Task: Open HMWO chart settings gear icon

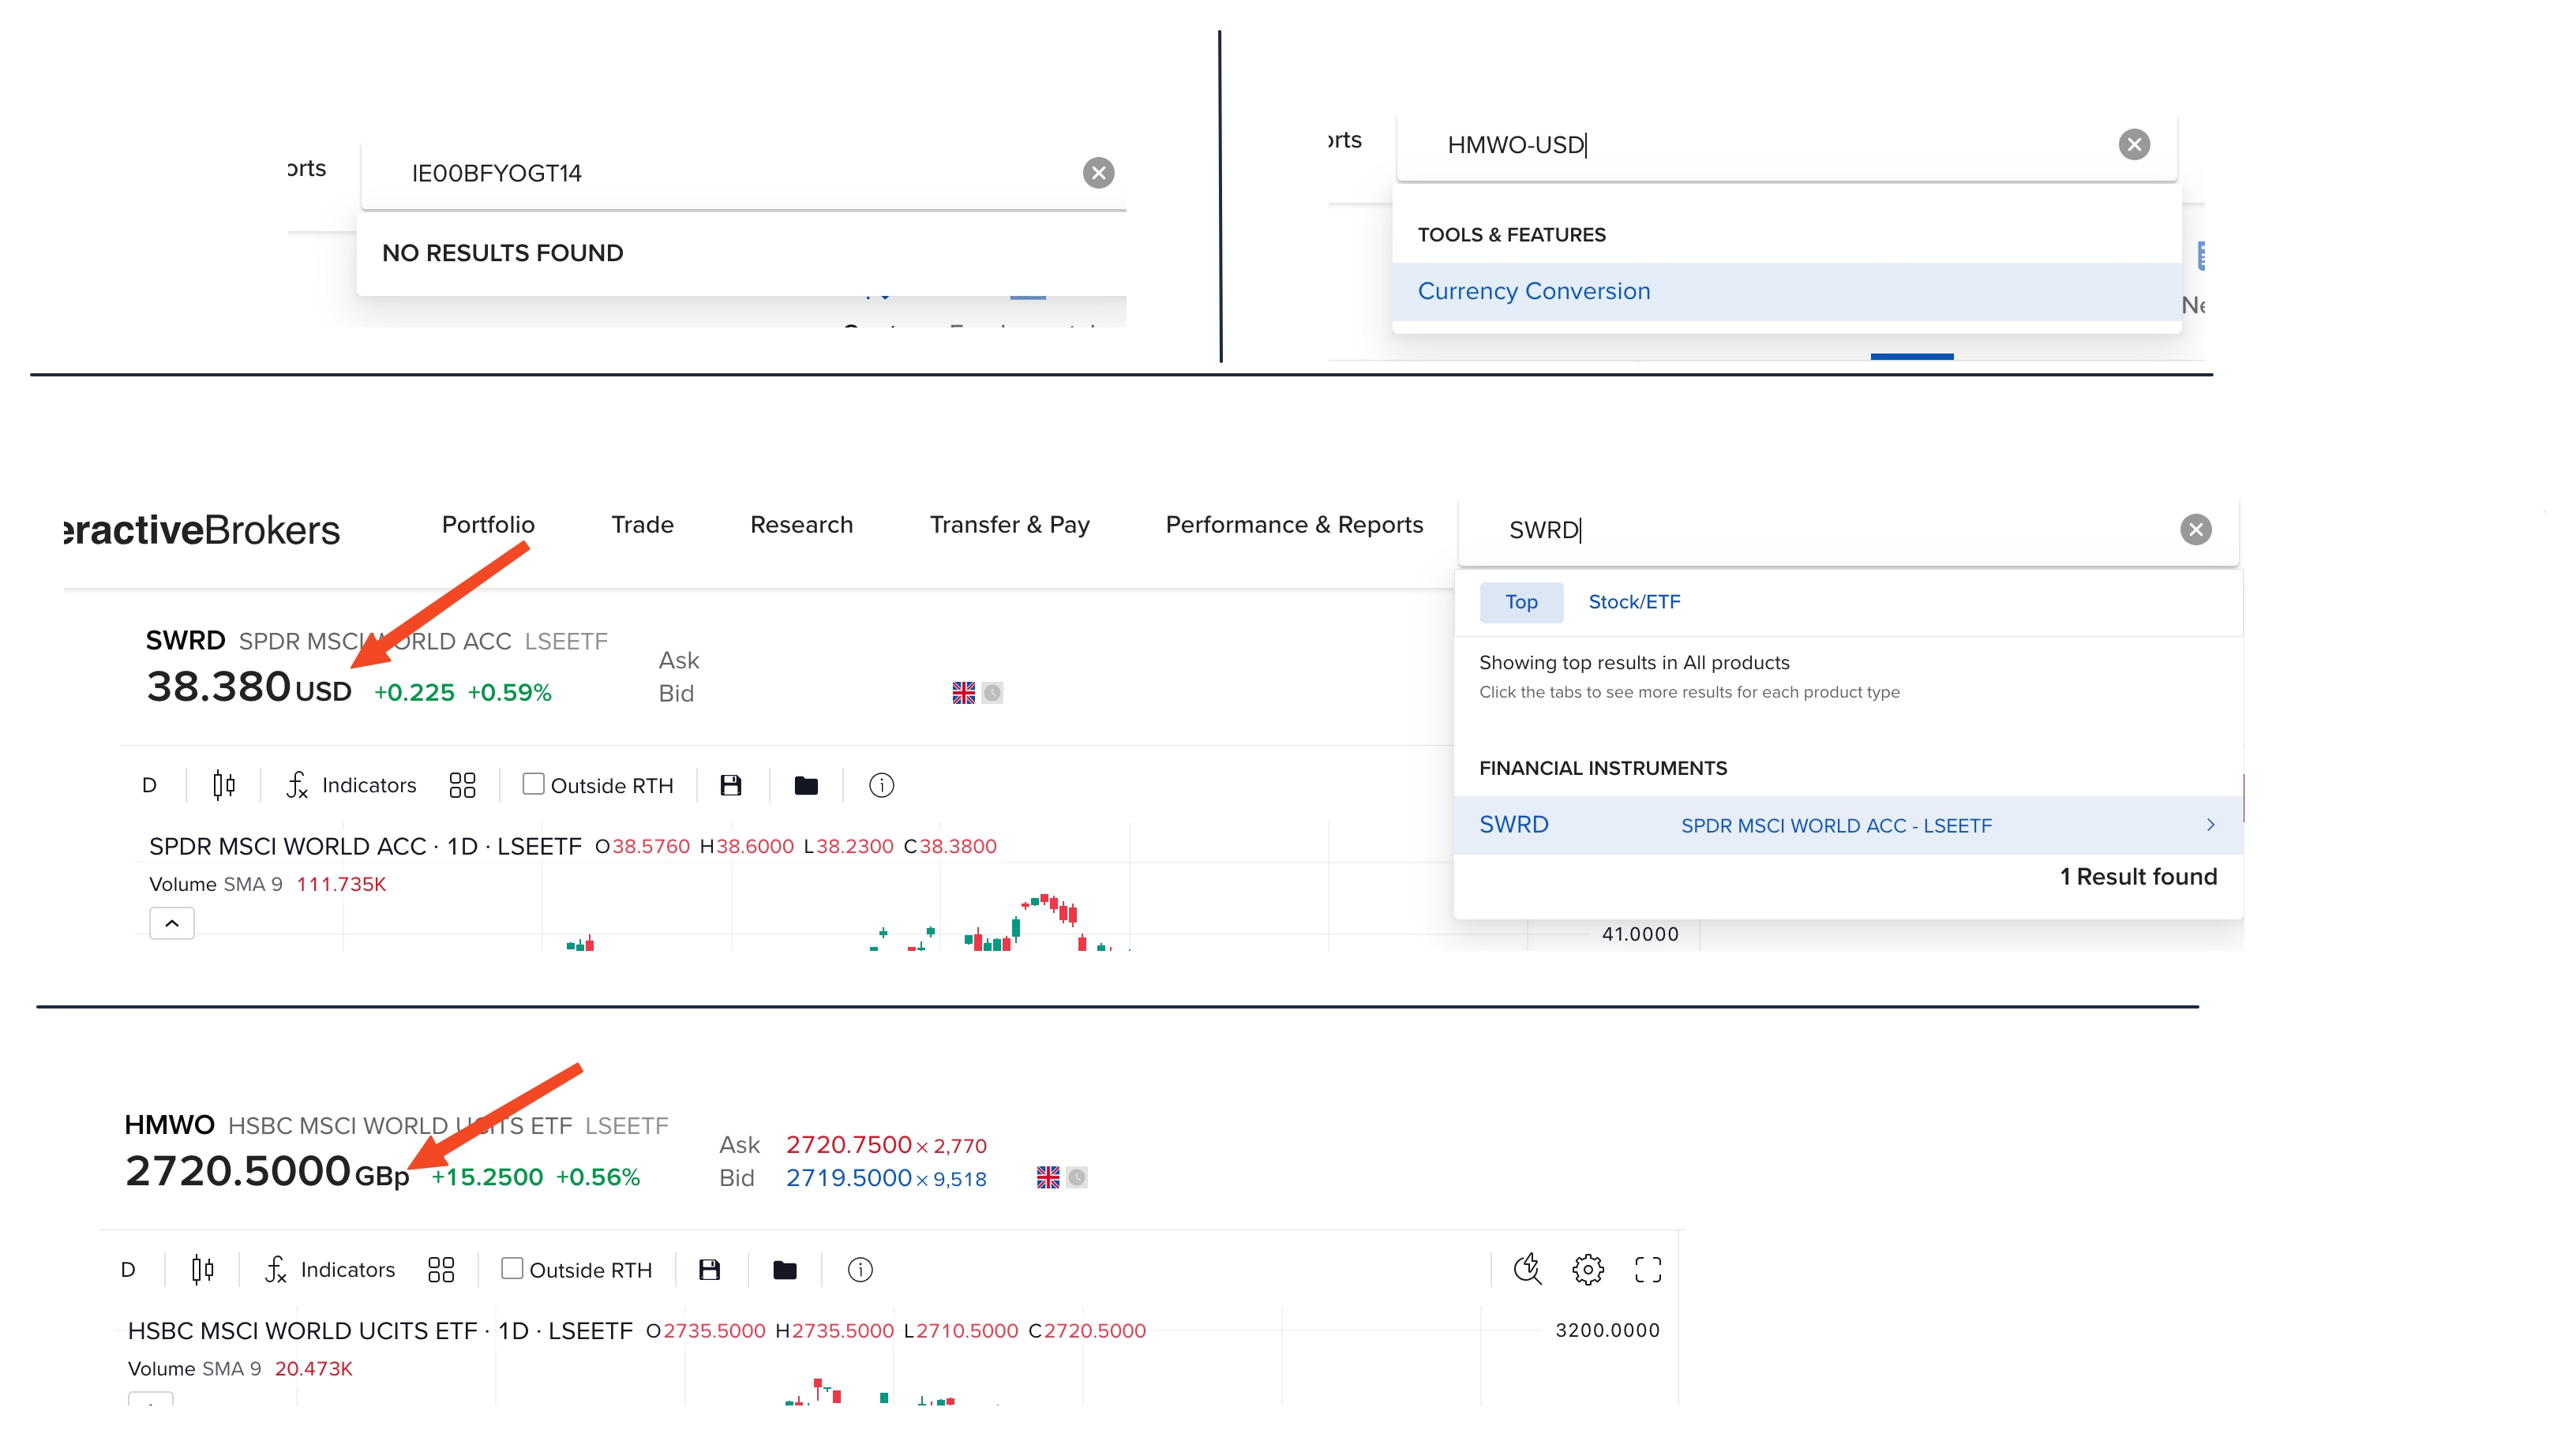Action: pos(1587,1270)
